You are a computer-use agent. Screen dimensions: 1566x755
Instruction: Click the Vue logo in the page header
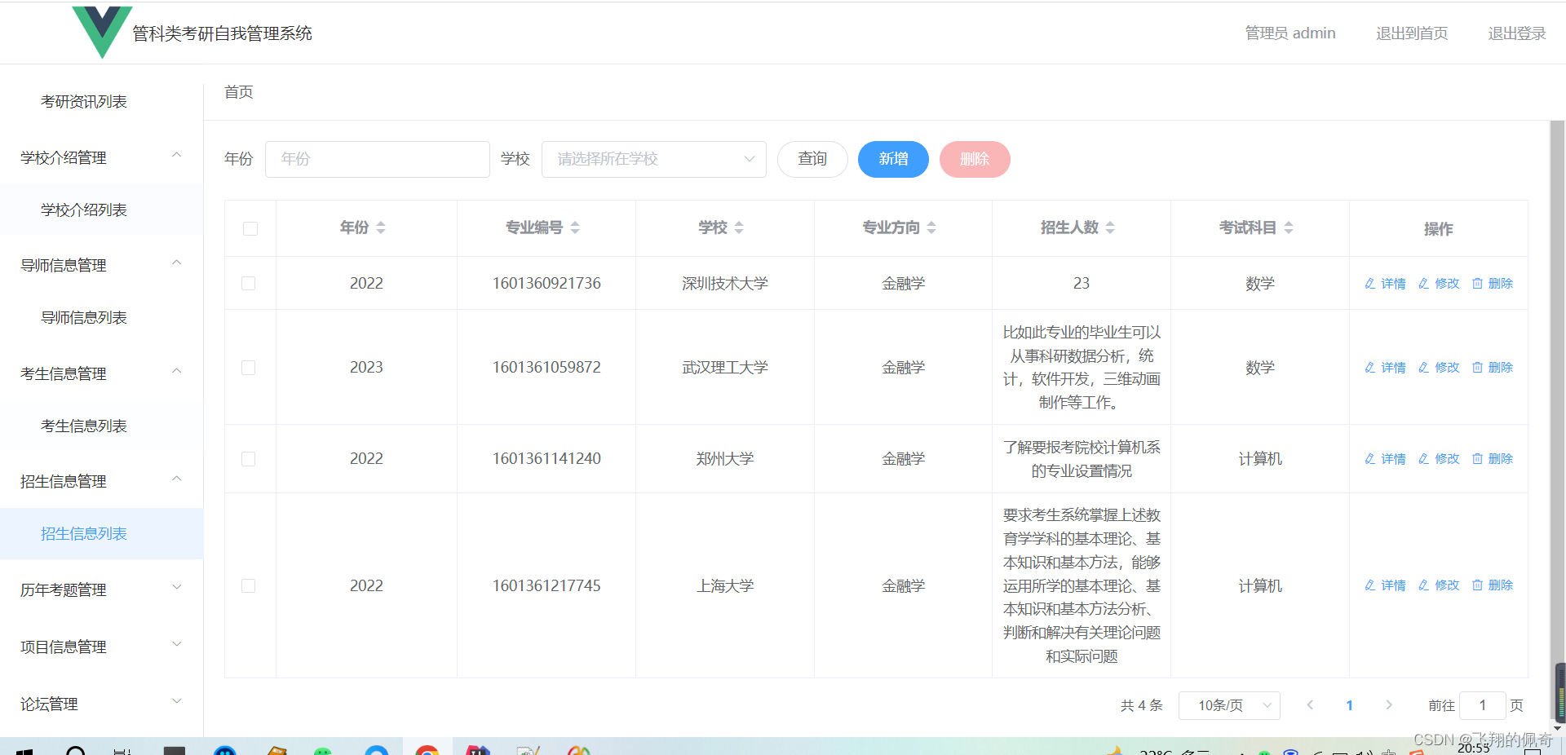click(101, 31)
